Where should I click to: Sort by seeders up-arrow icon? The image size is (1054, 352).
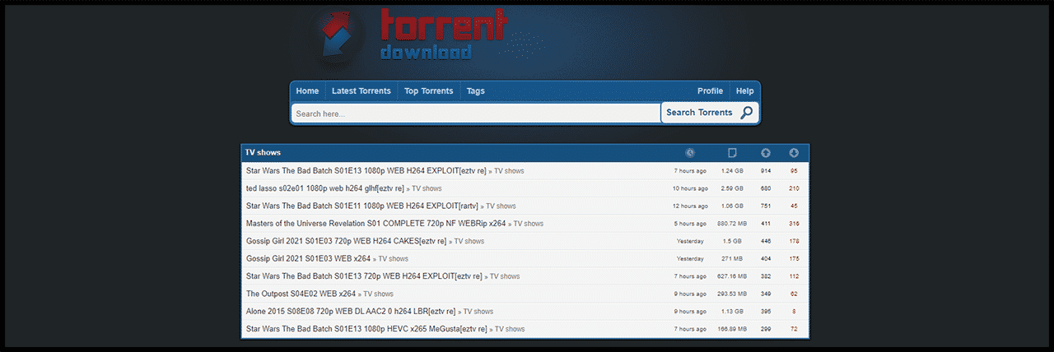click(x=766, y=153)
